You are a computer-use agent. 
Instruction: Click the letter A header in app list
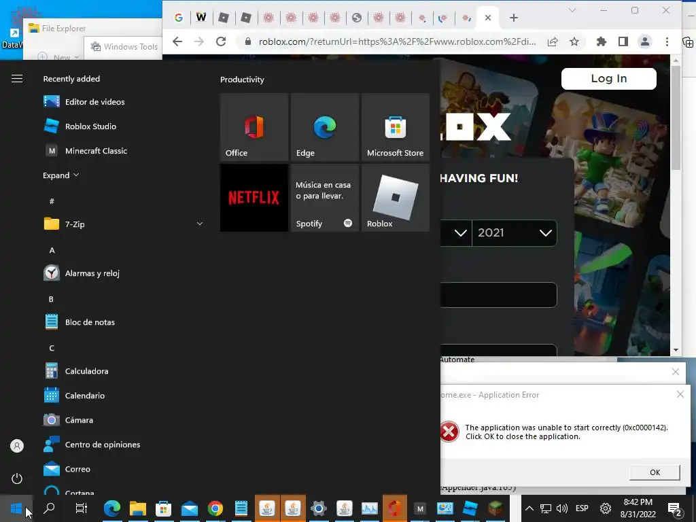click(x=52, y=250)
